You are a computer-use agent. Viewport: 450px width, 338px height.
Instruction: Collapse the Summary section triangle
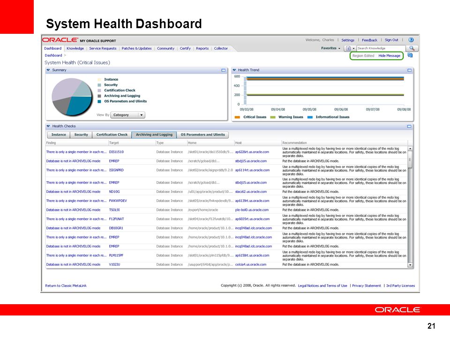(48, 70)
